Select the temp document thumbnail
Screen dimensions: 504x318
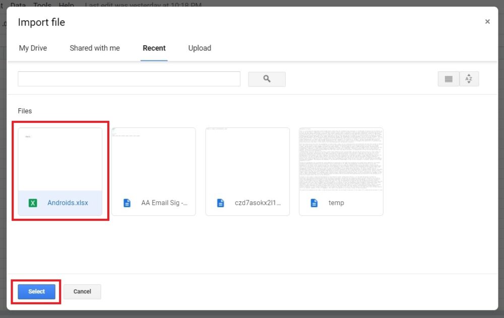pos(341,161)
